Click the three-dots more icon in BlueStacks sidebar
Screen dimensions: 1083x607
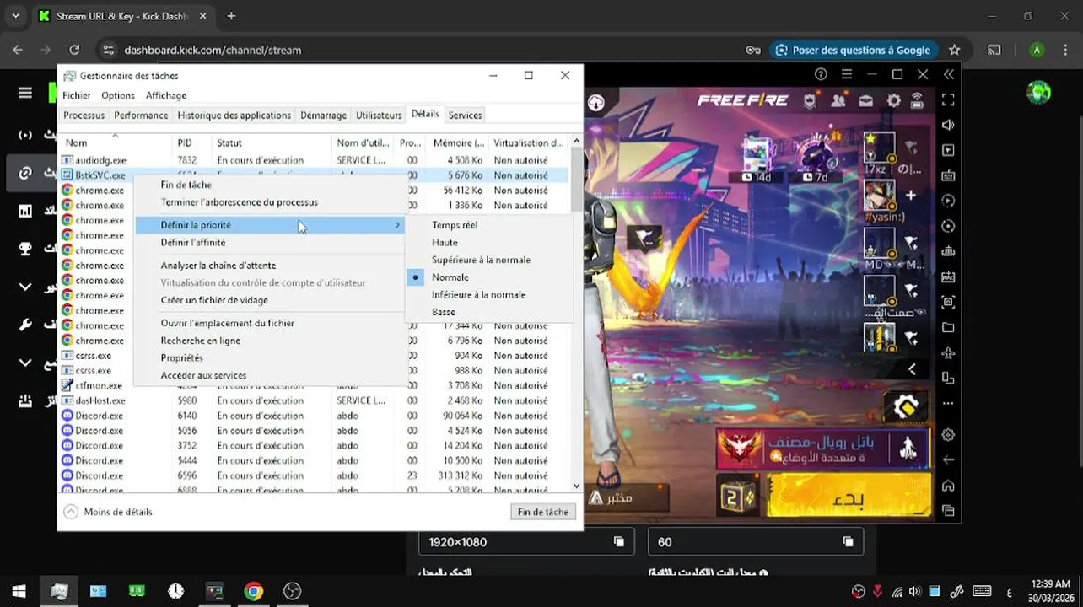tap(948, 403)
